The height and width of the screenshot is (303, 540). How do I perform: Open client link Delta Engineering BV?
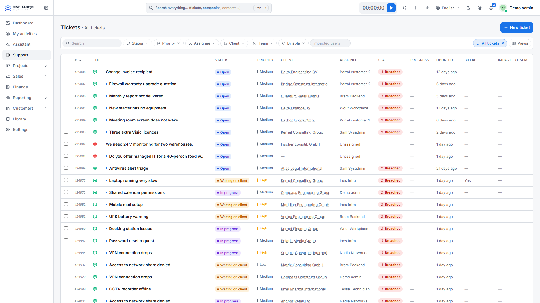(299, 72)
